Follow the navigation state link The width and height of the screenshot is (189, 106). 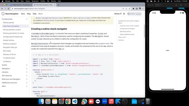tap(104, 44)
